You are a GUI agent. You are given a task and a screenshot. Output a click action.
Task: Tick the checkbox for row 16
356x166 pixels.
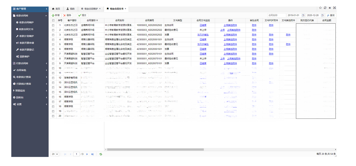pos(53,97)
